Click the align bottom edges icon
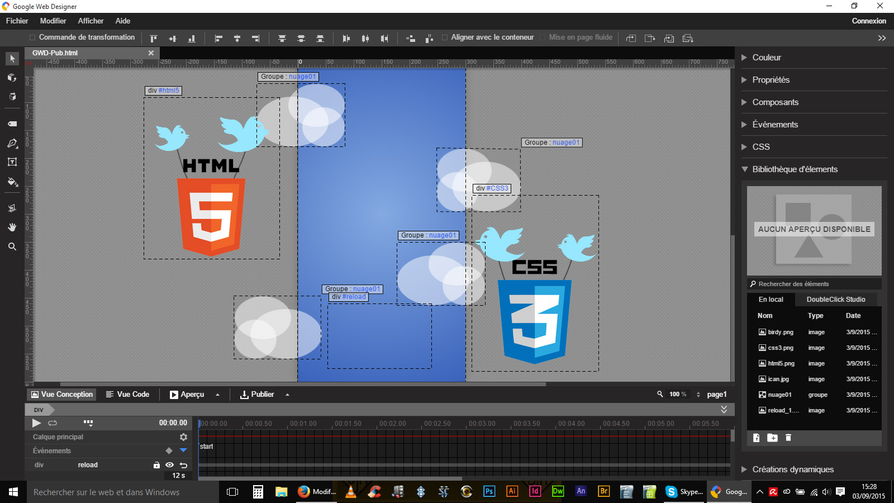Image resolution: width=894 pixels, height=503 pixels. 192,39
